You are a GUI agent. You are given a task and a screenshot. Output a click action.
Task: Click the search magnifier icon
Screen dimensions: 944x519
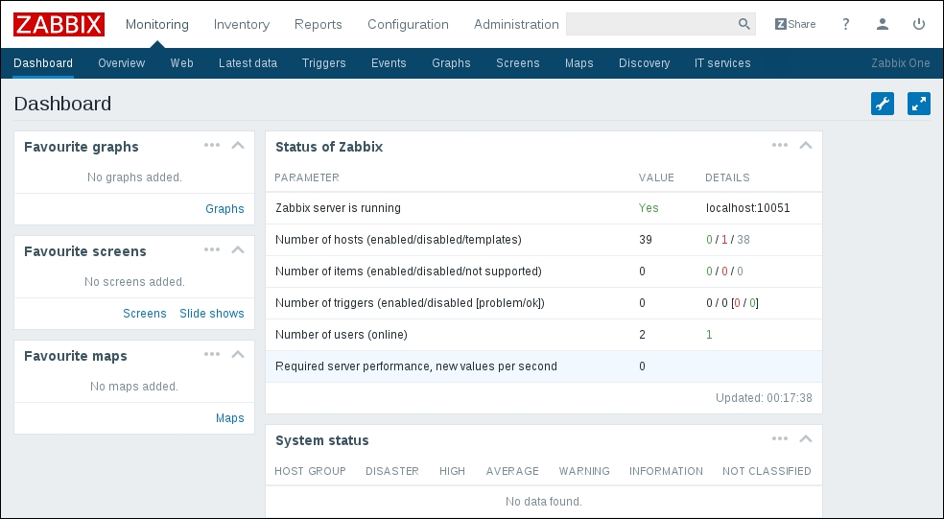[x=743, y=24]
